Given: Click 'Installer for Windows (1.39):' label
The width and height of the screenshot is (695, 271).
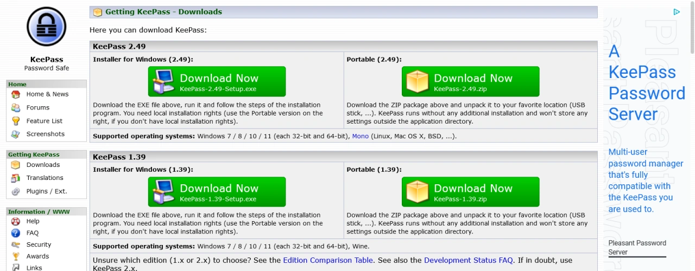Looking at the screenshot, I should point(143,170).
